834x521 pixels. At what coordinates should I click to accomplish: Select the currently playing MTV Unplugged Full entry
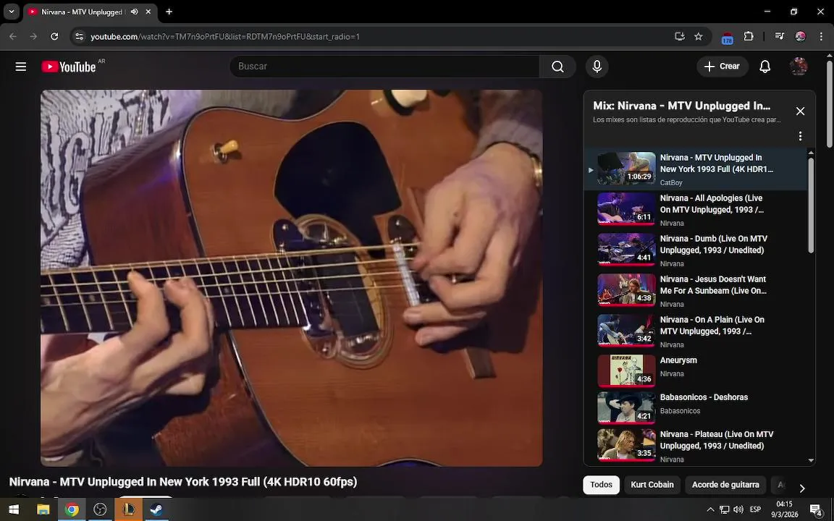coord(696,169)
